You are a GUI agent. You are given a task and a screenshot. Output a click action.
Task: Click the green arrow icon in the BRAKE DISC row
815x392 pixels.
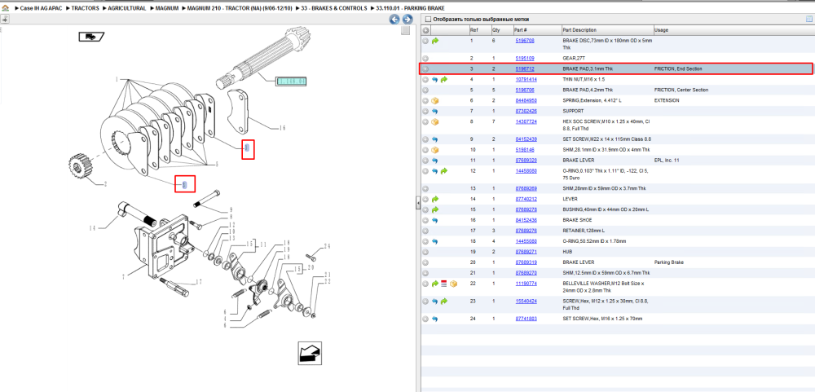435,41
